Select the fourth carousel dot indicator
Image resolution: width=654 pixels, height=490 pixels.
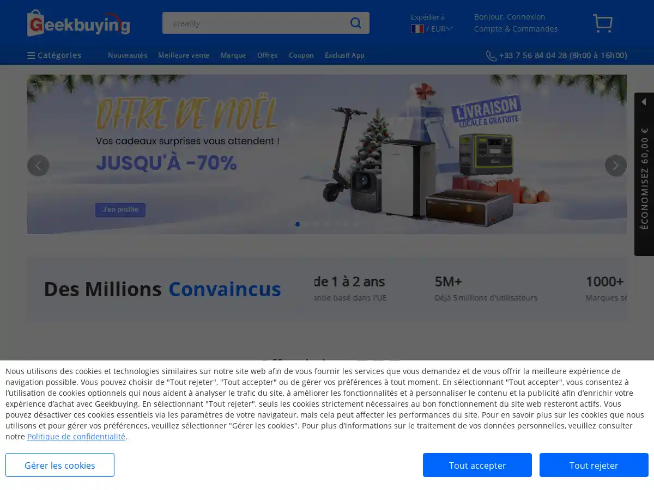pyautogui.click(x=326, y=224)
